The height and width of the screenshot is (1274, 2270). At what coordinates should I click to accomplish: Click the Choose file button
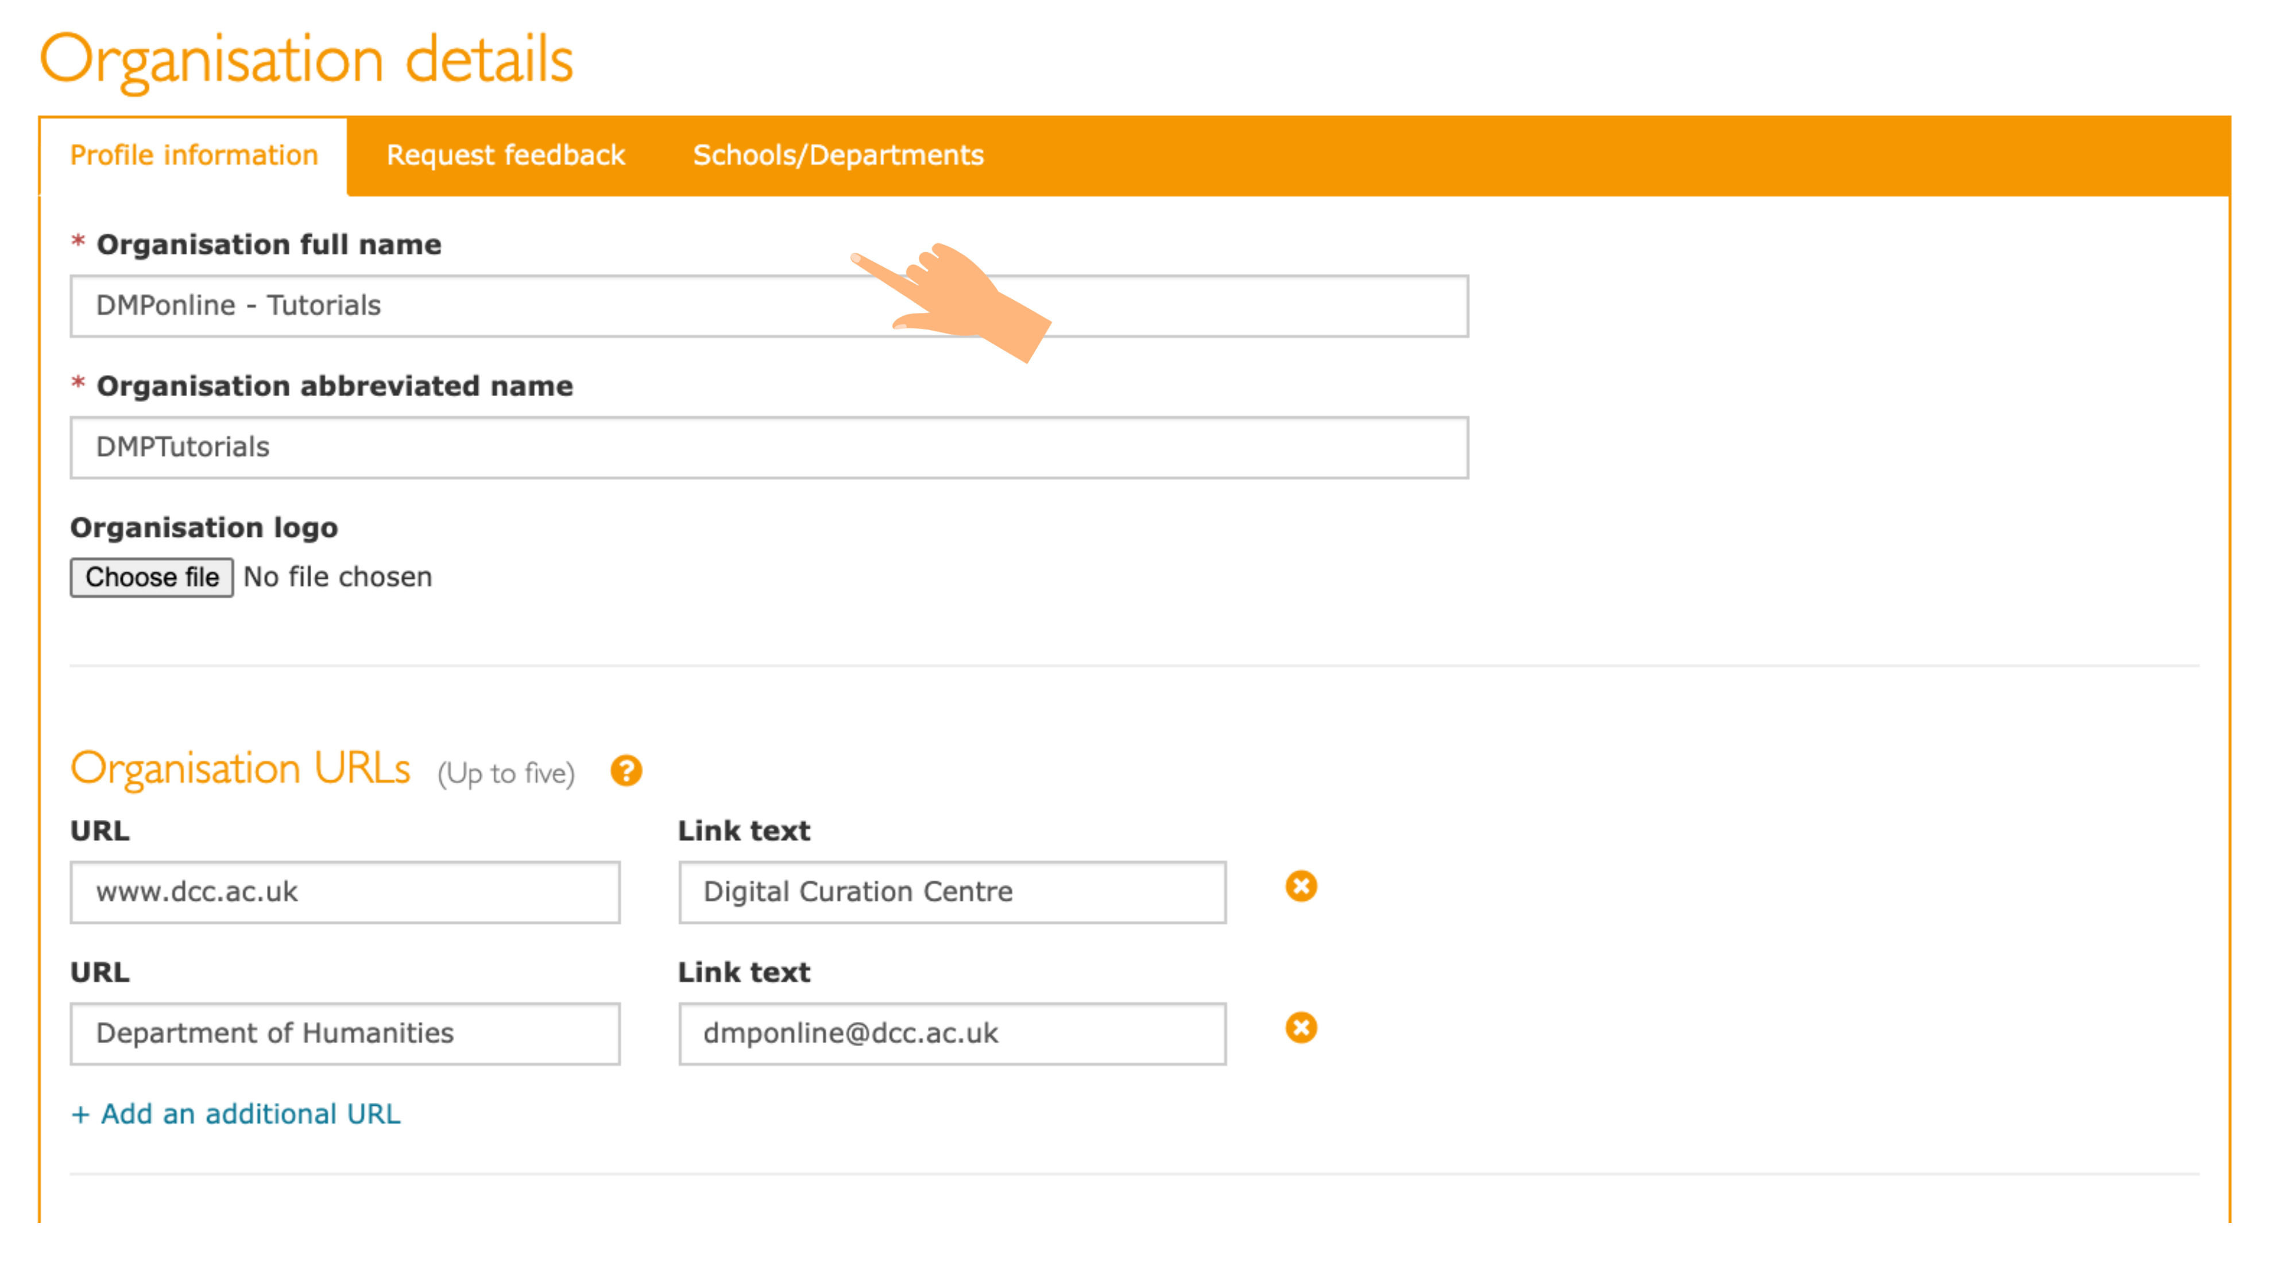[152, 577]
